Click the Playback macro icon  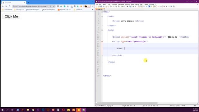[x=169, y=7]
